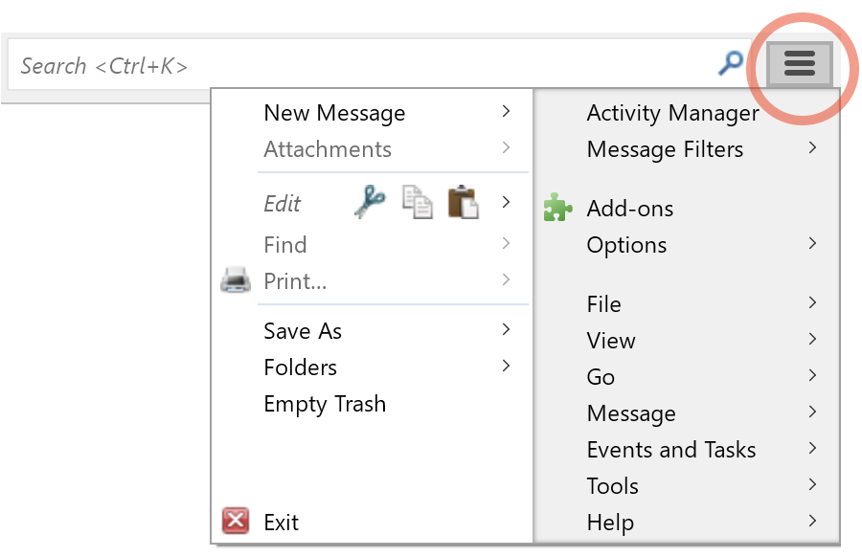Click Empty Trash

pyautogui.click(x=325, y=404)
